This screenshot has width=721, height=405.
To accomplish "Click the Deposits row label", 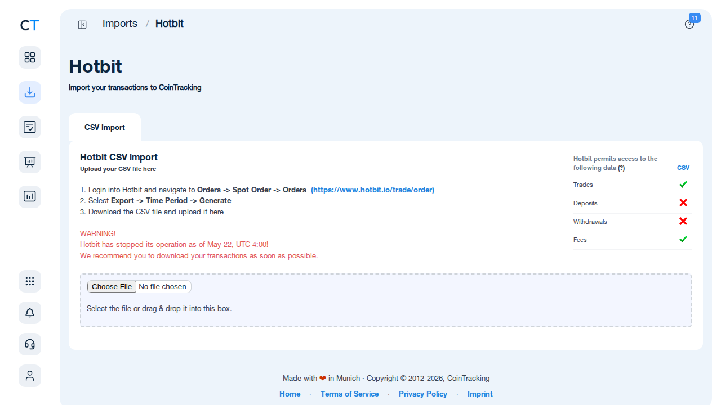I will tap(585, 203).
